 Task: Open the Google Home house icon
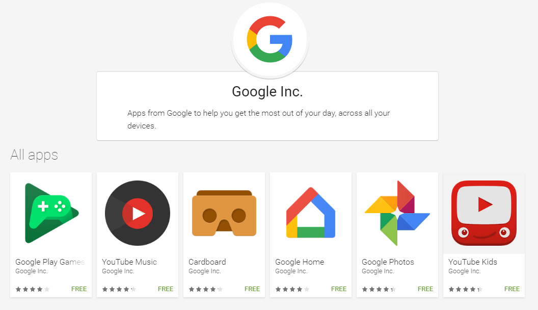[310, 213]
